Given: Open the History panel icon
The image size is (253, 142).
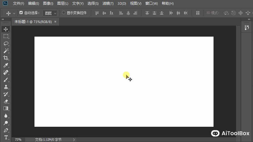Looking at the screenshot, I should [247, 27].
